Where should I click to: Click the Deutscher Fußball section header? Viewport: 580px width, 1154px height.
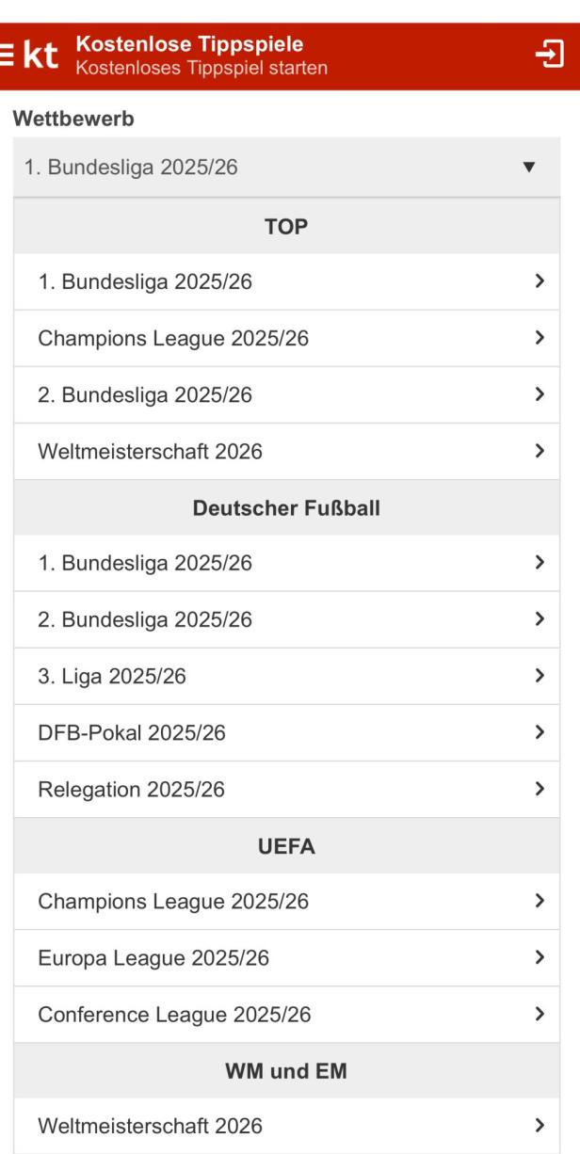tap(285, 509)
